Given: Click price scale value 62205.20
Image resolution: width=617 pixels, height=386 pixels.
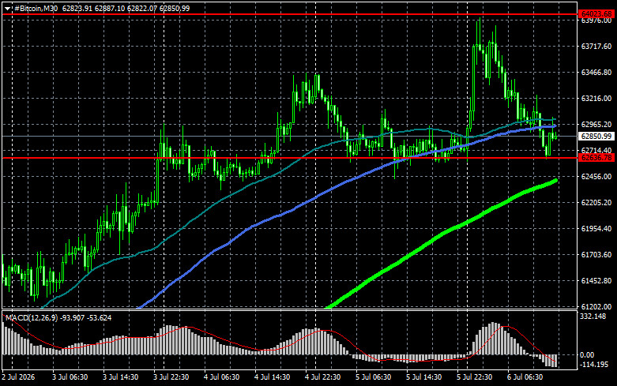Looking at the screenshot, I should [x=596, y=202].
